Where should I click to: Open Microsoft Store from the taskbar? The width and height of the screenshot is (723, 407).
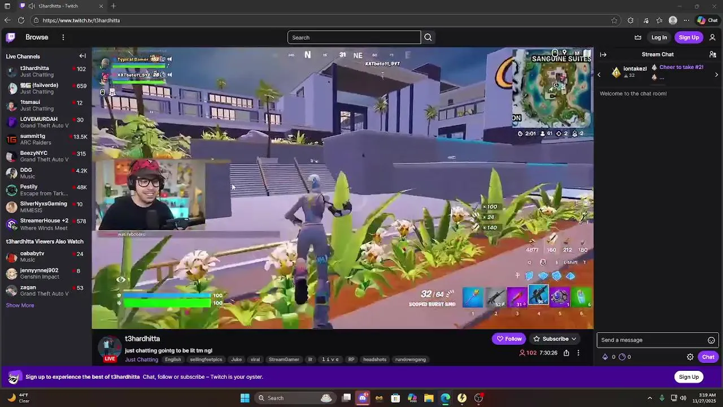pyautogui.click(x=395, y=398)
